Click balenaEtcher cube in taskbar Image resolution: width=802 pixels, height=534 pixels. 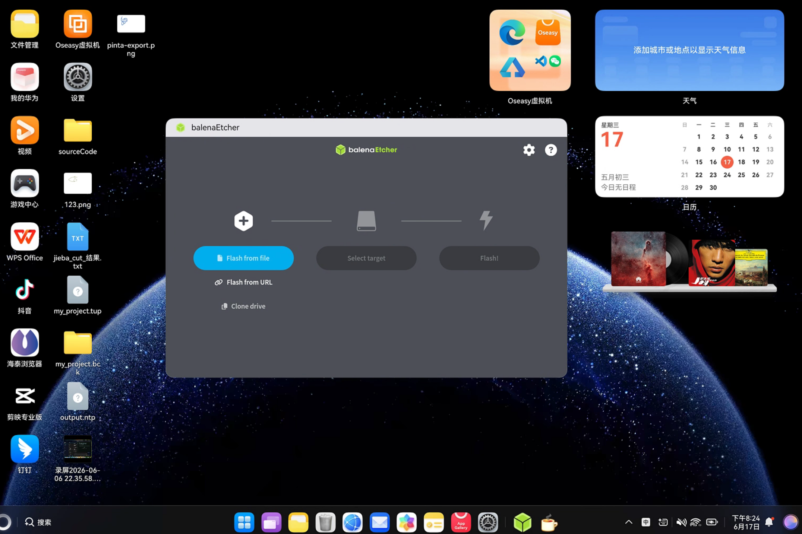point(522,522)
